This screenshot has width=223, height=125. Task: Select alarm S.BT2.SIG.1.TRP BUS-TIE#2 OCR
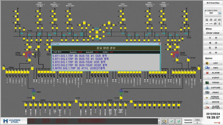(x=79, y=62)
